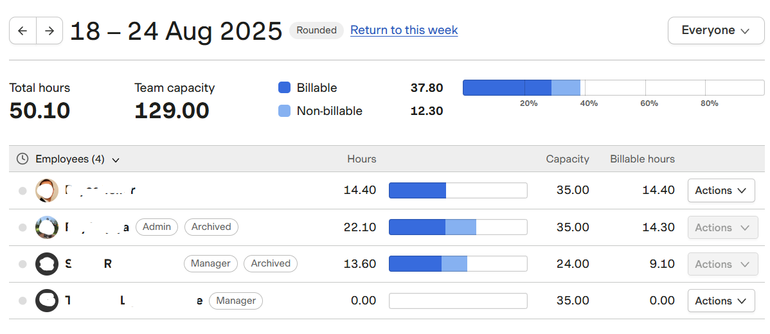Click status dot of first employee row
Image resolution: width=770 pixels, height=334 pixels.
(x=22, y=191)
